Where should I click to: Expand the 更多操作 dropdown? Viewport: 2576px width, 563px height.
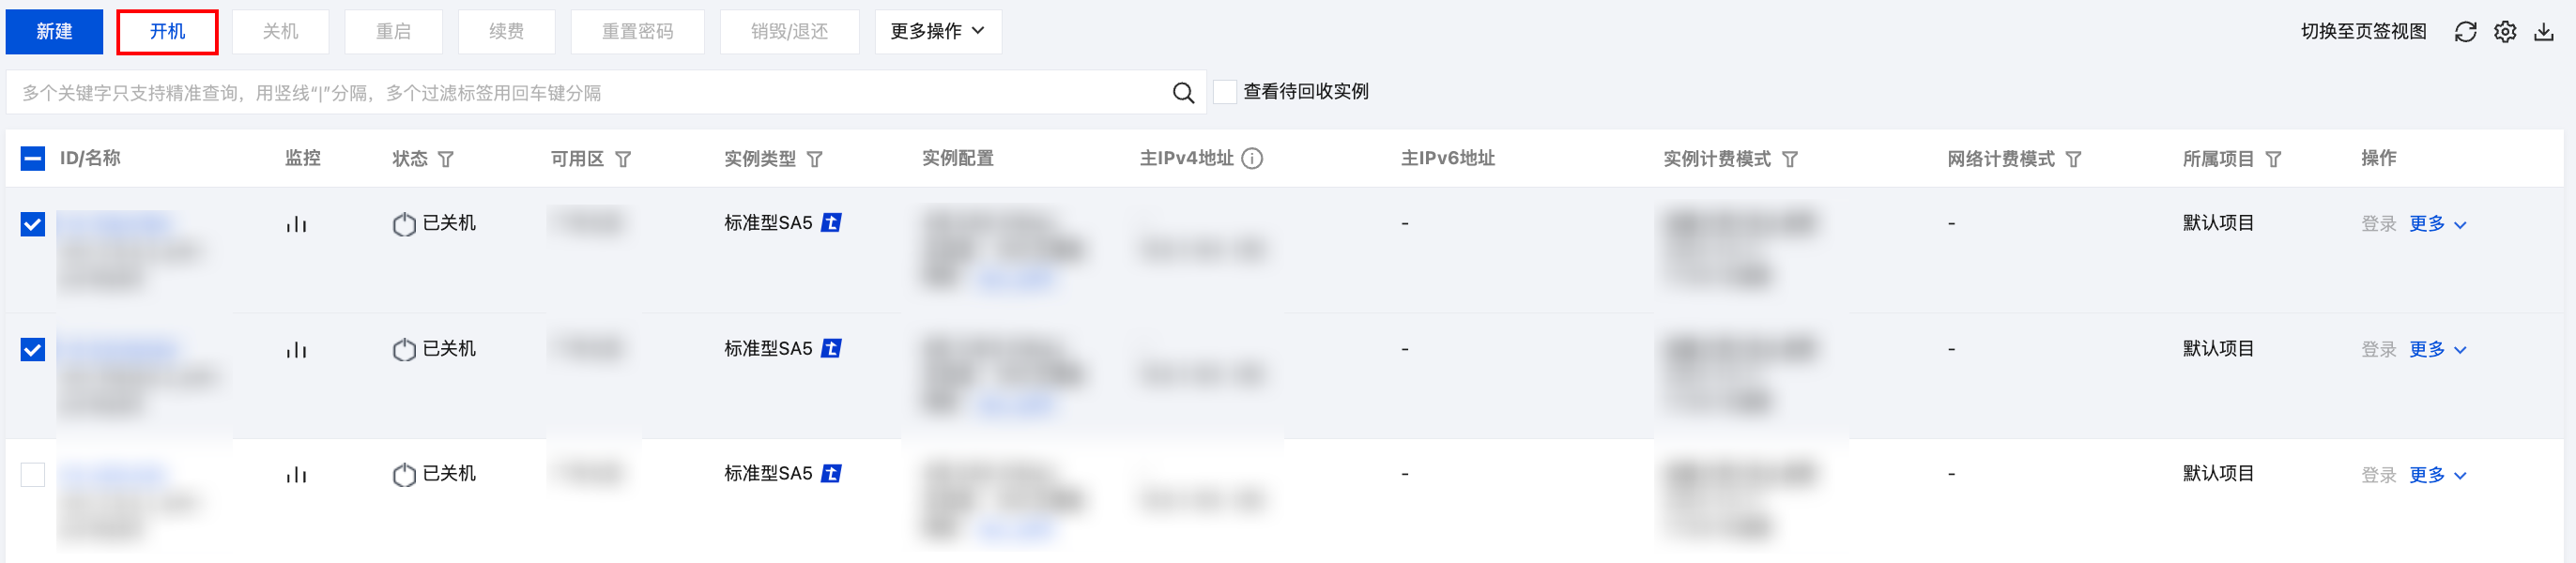click(x=938, y=32)
